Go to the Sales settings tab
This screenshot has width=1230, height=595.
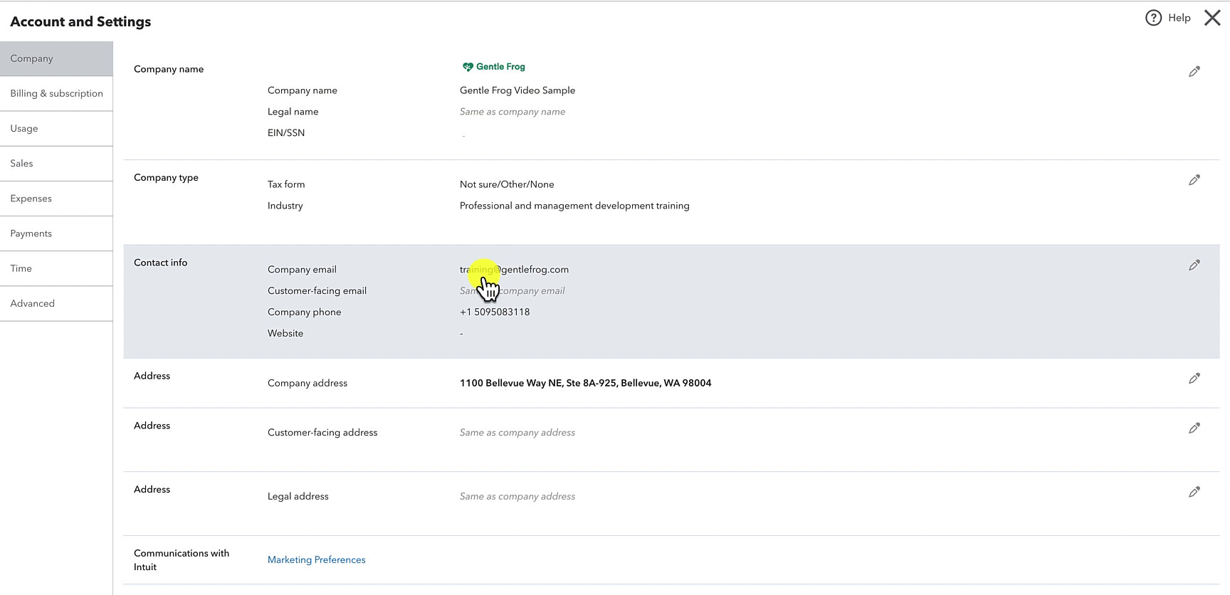(56, 163)
